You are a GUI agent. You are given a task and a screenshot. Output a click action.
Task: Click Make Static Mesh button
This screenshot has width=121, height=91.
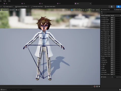coord(50,7)
